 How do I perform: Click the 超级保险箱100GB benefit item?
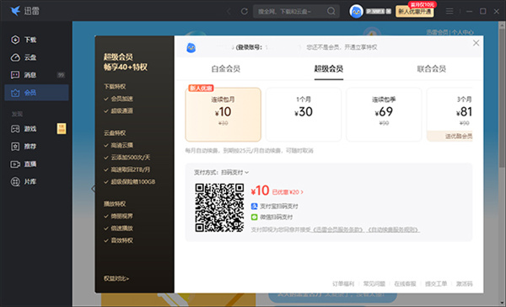click(129, 181)
